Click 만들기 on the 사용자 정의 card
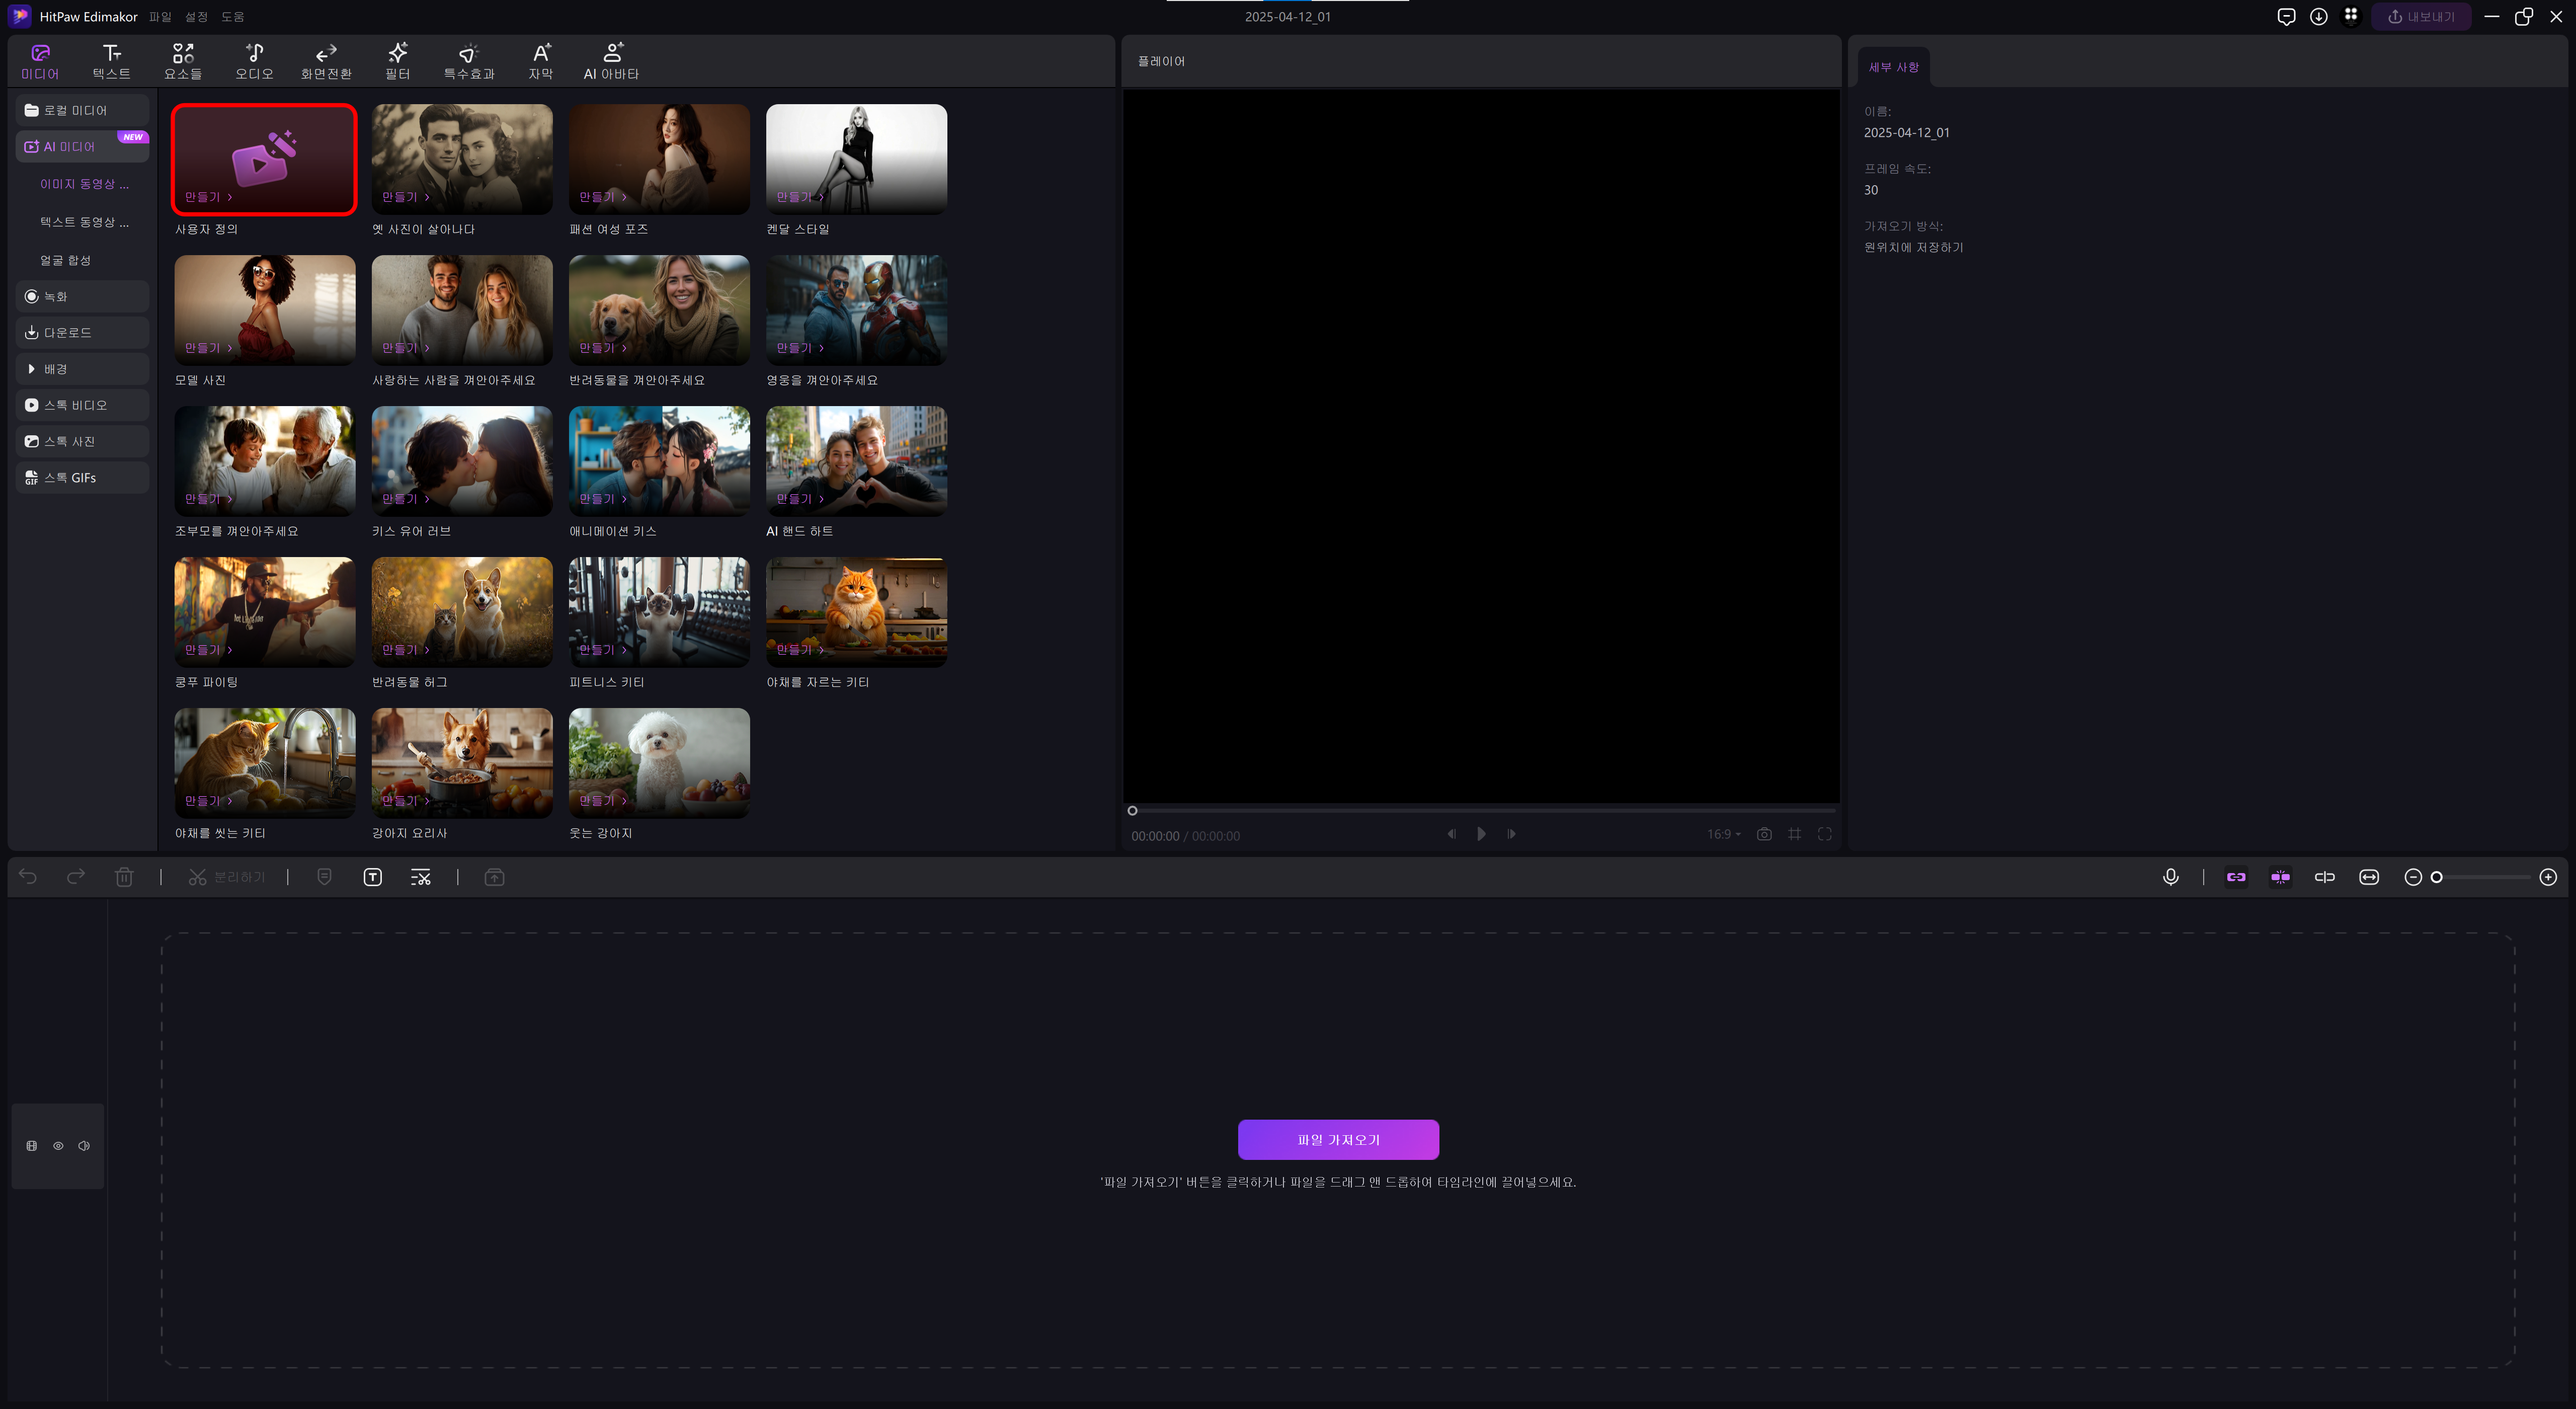 coord(208,197)
